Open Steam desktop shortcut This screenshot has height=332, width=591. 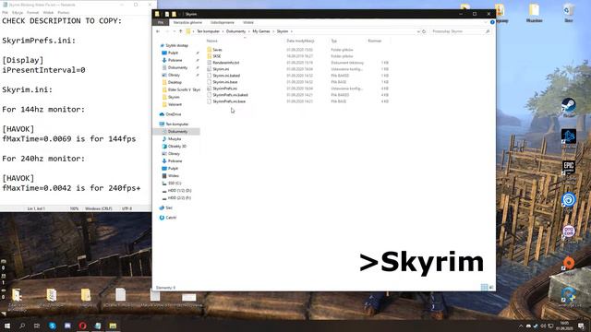click(569, 106)
